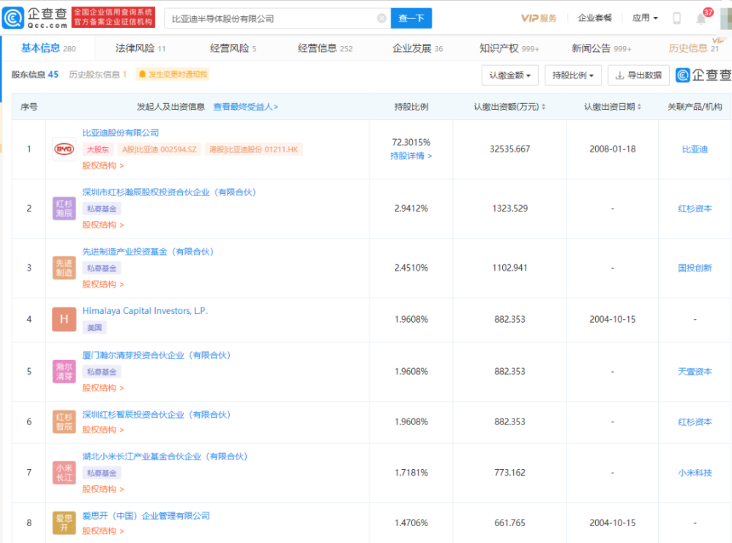The width and height of the screenshot is (732, 543).
Task: Sort by the 认缴出资日期 column header
Action: point(612,107)
